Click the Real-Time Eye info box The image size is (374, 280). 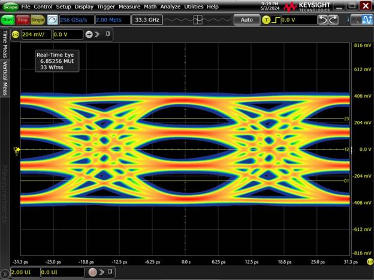57,61
